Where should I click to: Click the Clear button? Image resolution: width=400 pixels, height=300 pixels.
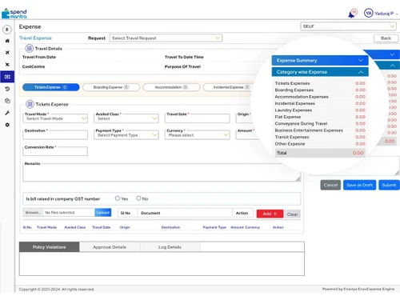292,214
